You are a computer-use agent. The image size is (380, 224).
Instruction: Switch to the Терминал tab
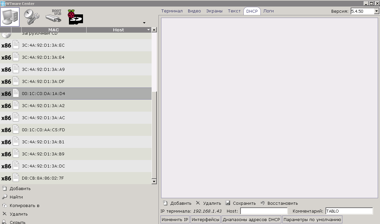(x=172, y=11)
